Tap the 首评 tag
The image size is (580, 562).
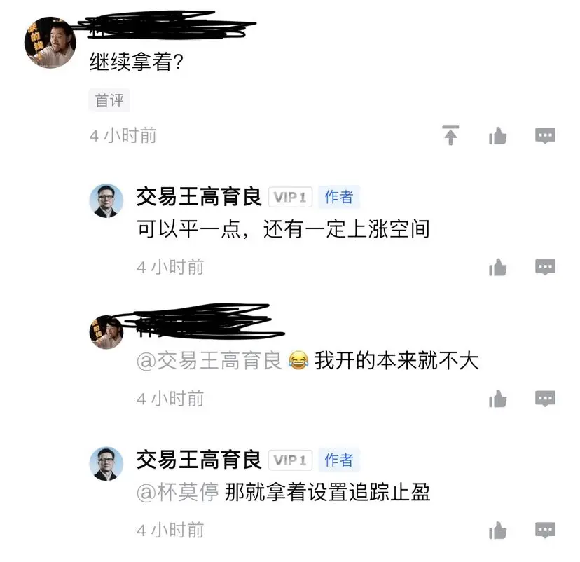click(109, 100)
